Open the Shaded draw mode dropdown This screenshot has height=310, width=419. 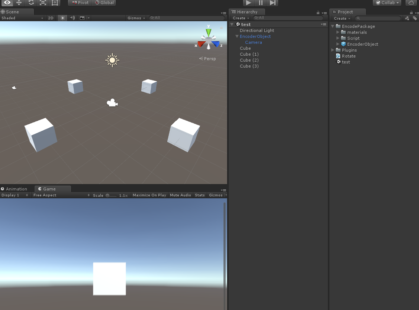22,18
